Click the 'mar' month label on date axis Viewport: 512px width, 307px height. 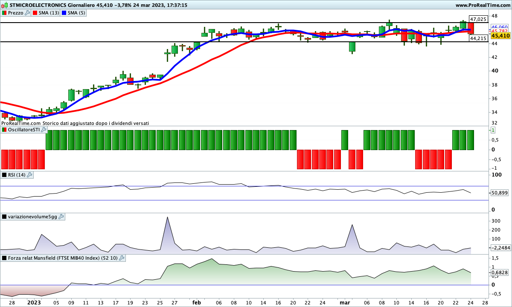(345, 302)
